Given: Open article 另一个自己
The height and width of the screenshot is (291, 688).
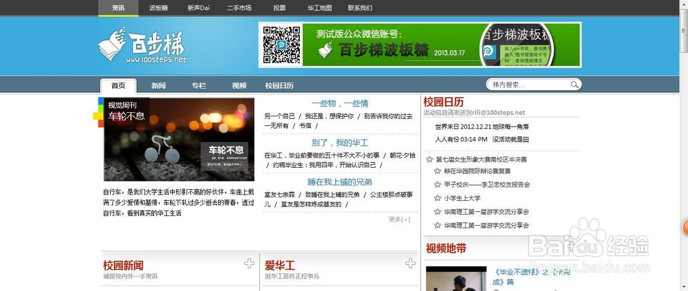Looking at the screenshot, I should click(279, 116).
